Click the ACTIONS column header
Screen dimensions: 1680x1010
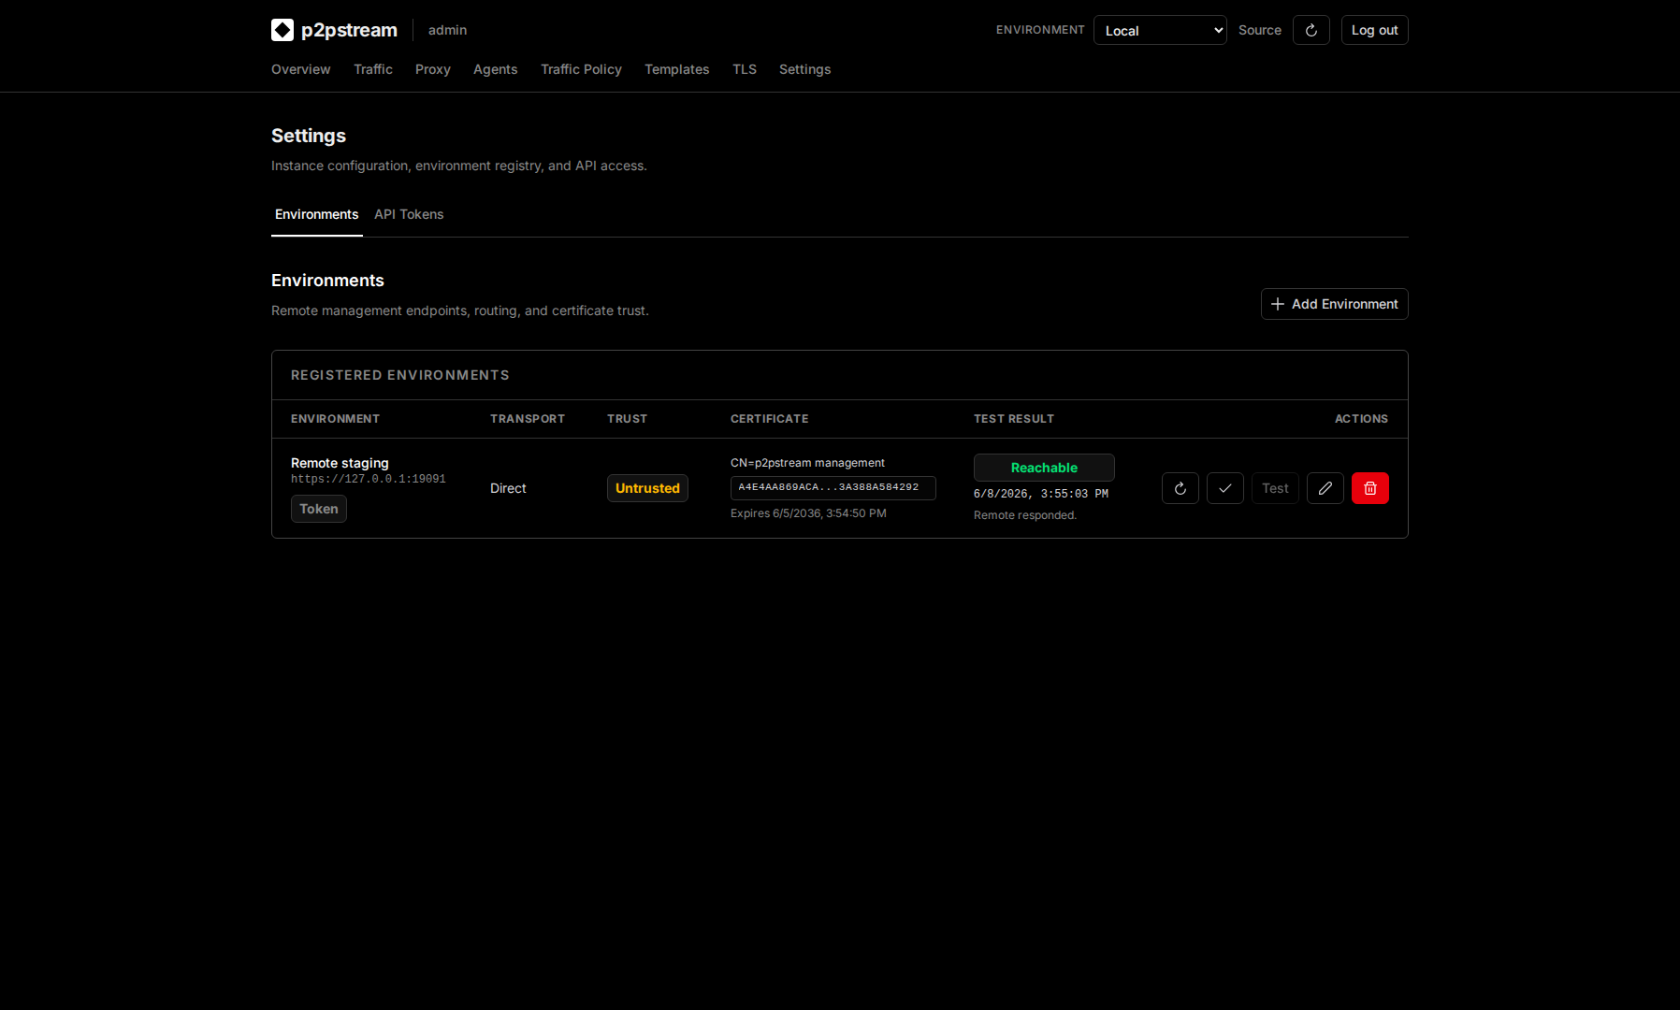tap(1361, 419)
